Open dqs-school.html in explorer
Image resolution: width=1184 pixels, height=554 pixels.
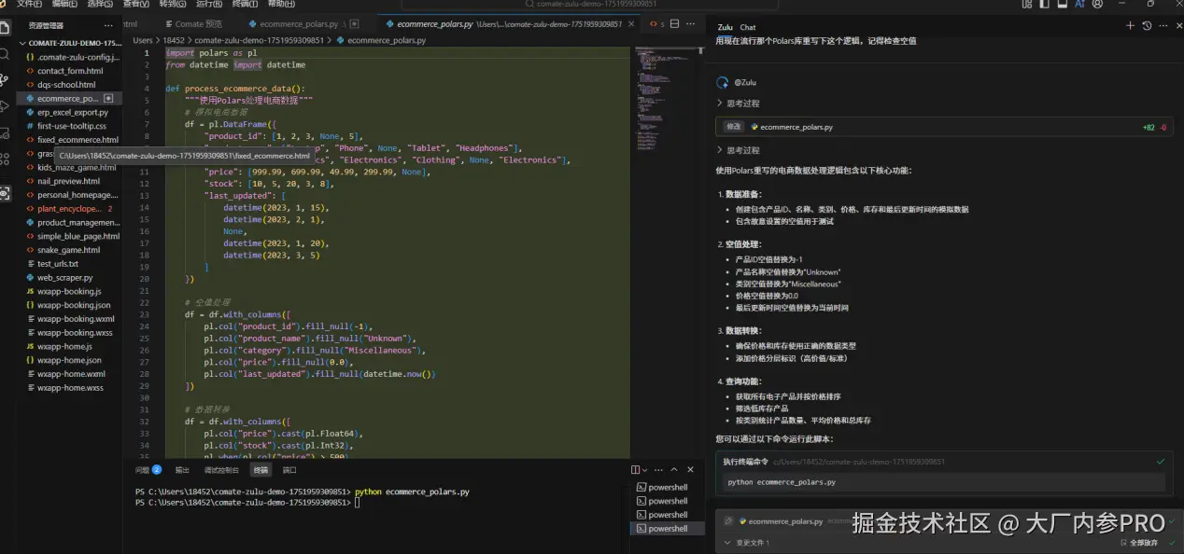pyautogui.click(x=66, y=85)
